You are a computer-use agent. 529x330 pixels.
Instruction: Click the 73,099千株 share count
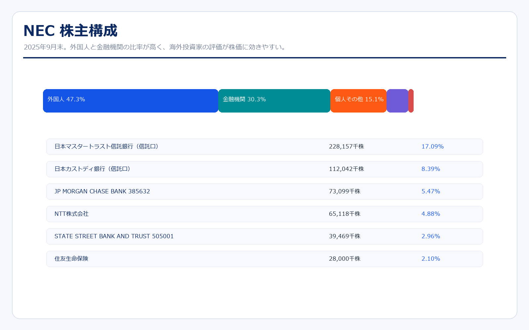pos(345,191)
